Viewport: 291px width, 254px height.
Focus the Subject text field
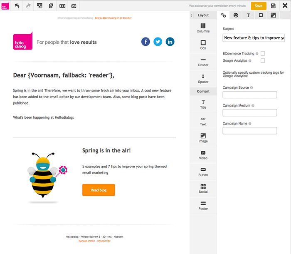coord(254,37)
